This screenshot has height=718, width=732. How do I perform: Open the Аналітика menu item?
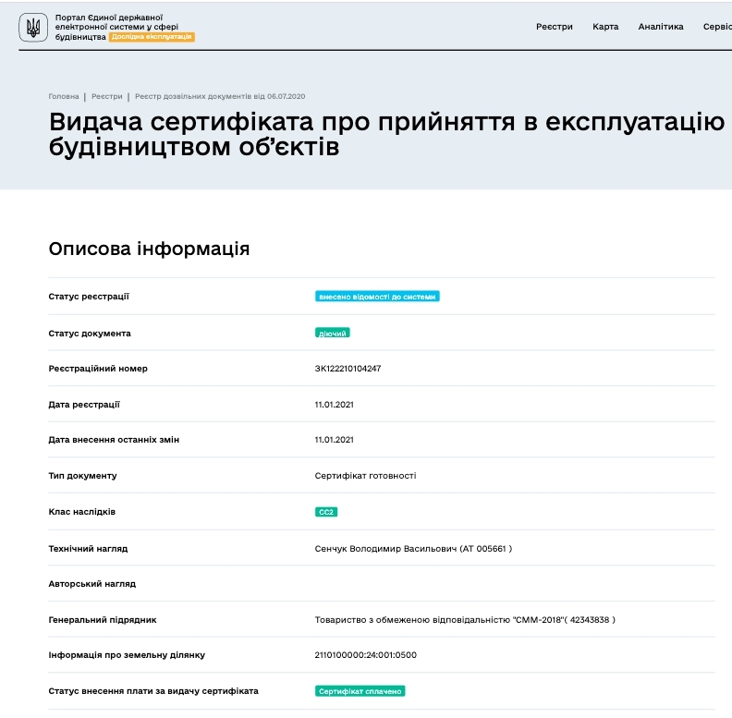coord(661,27)
